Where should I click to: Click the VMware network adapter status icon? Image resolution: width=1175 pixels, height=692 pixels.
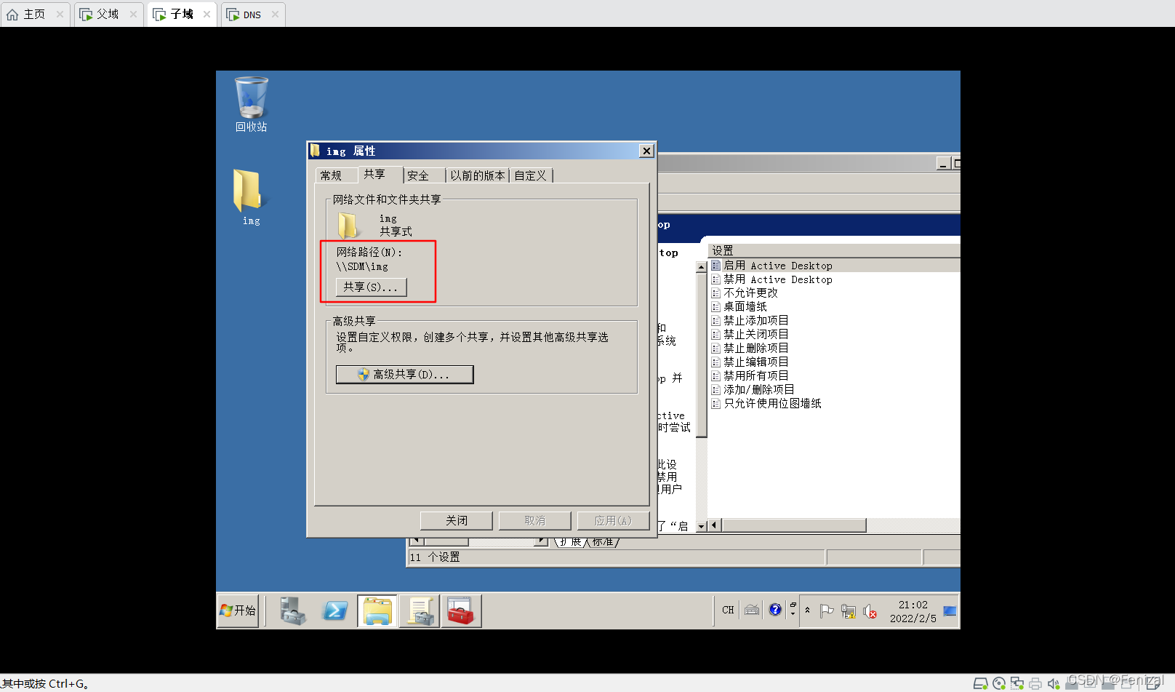point(1016,683)
